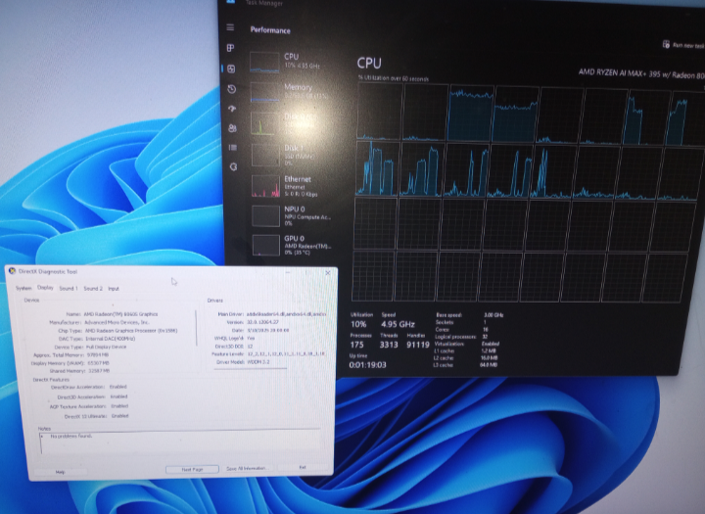Click Manufacturer value Advanced Micro Devices, Inc.
The image size is (705, 514).
[117, 322]
